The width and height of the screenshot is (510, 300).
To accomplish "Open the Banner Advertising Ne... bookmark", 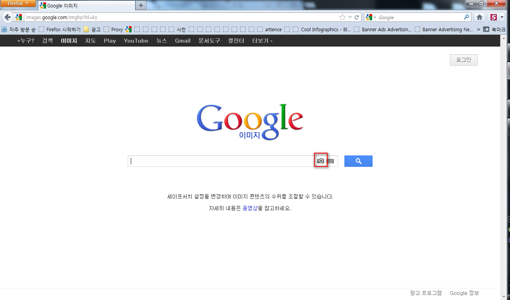I will (x=444, y=29).
